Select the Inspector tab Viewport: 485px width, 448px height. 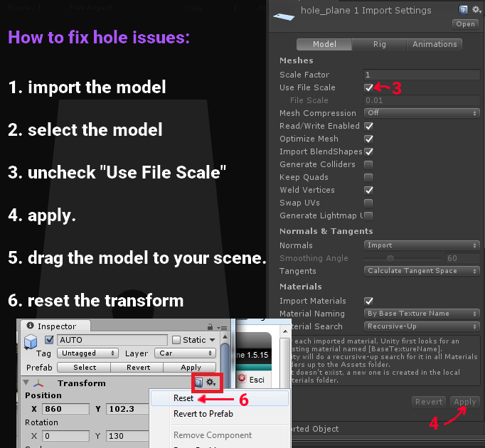(56, 326)
